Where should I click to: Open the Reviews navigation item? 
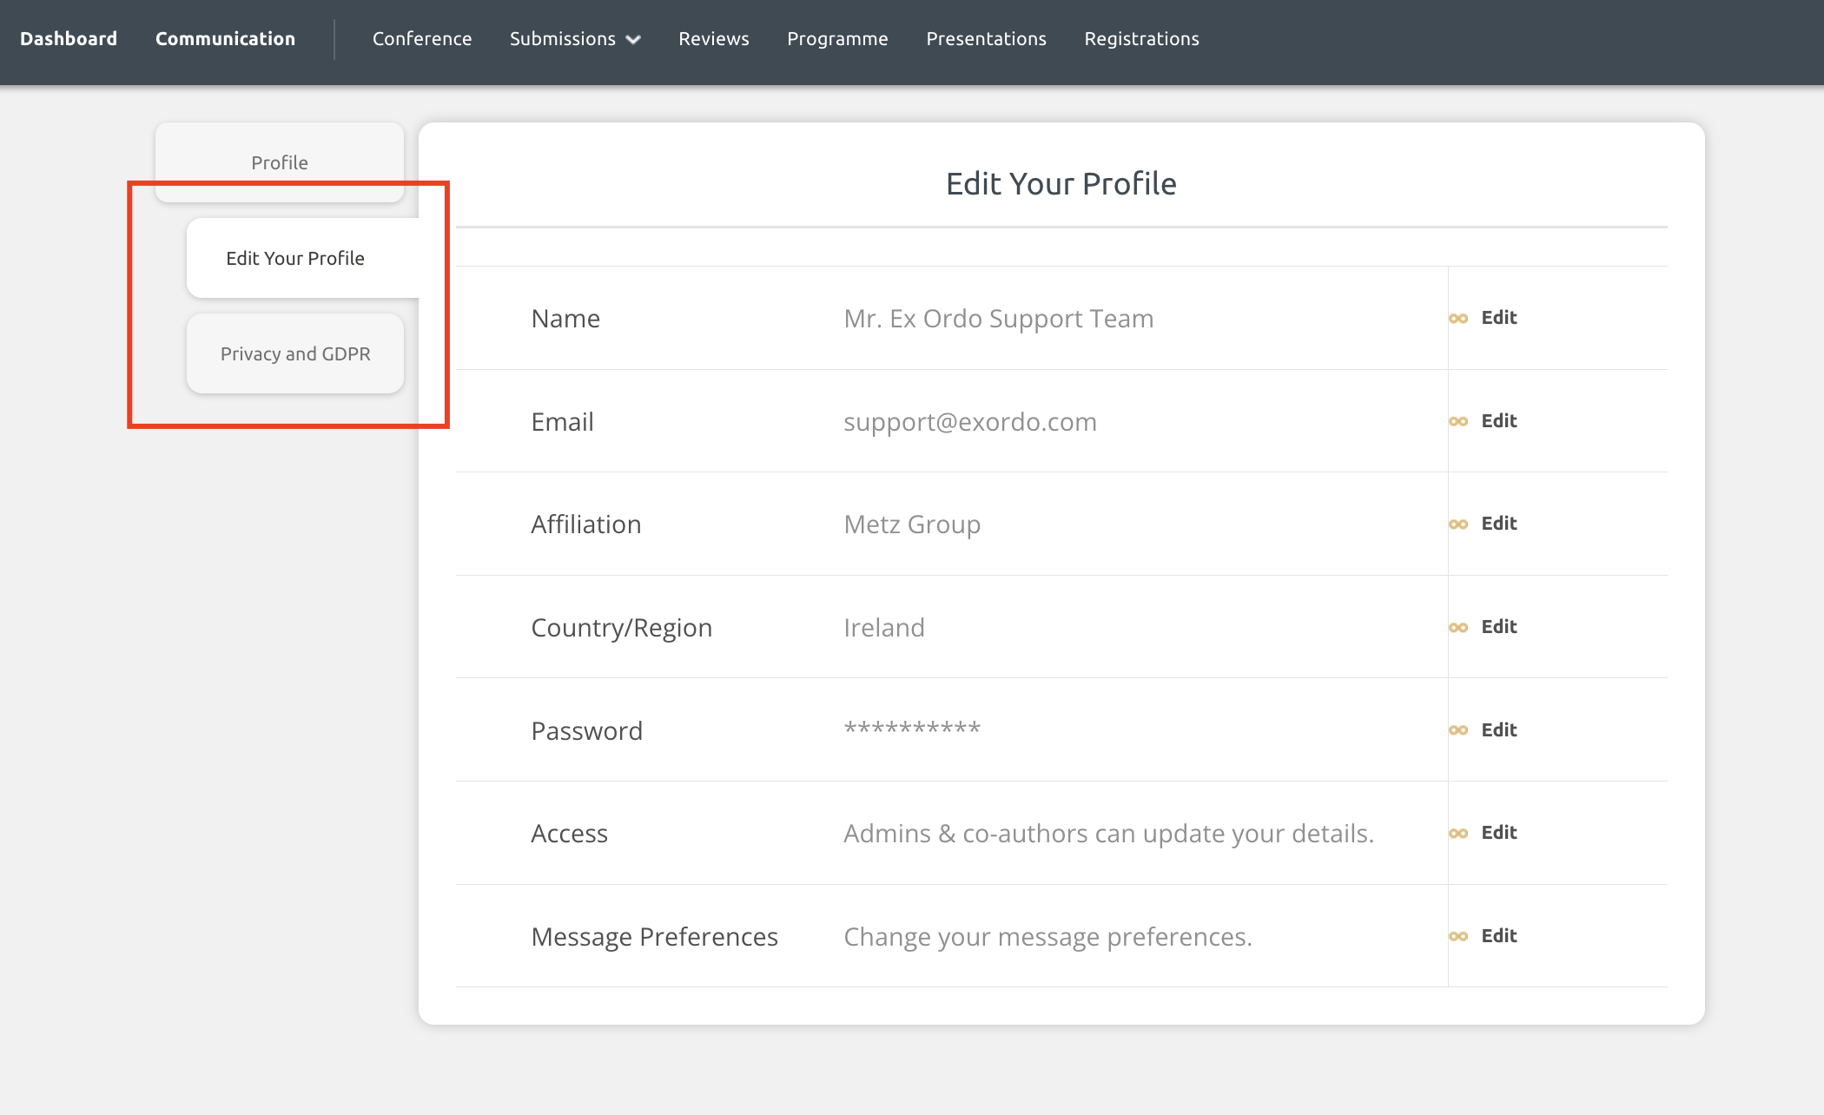coord(714,39)
